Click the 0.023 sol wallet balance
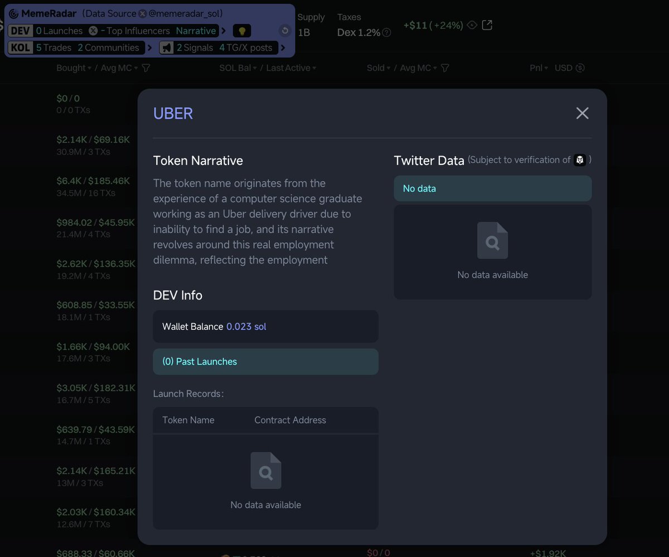Screen dimensions: 669x557 [x=246, y=327]
